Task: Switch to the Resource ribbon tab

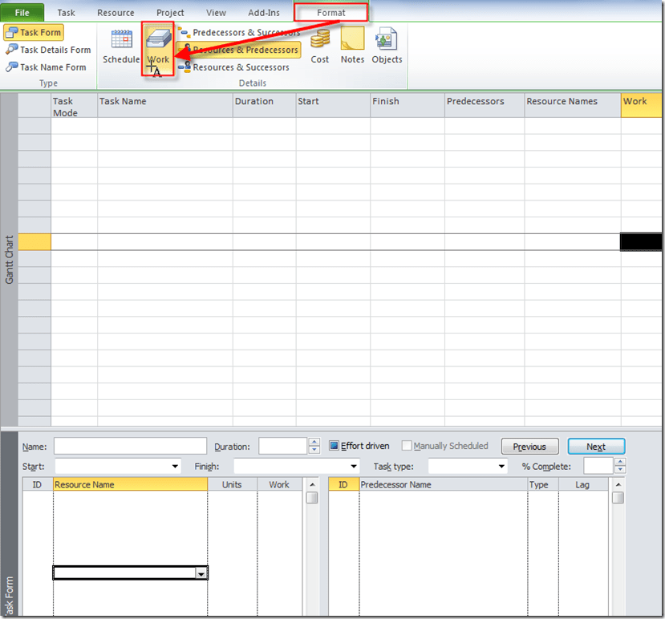Action: (116, 13)
